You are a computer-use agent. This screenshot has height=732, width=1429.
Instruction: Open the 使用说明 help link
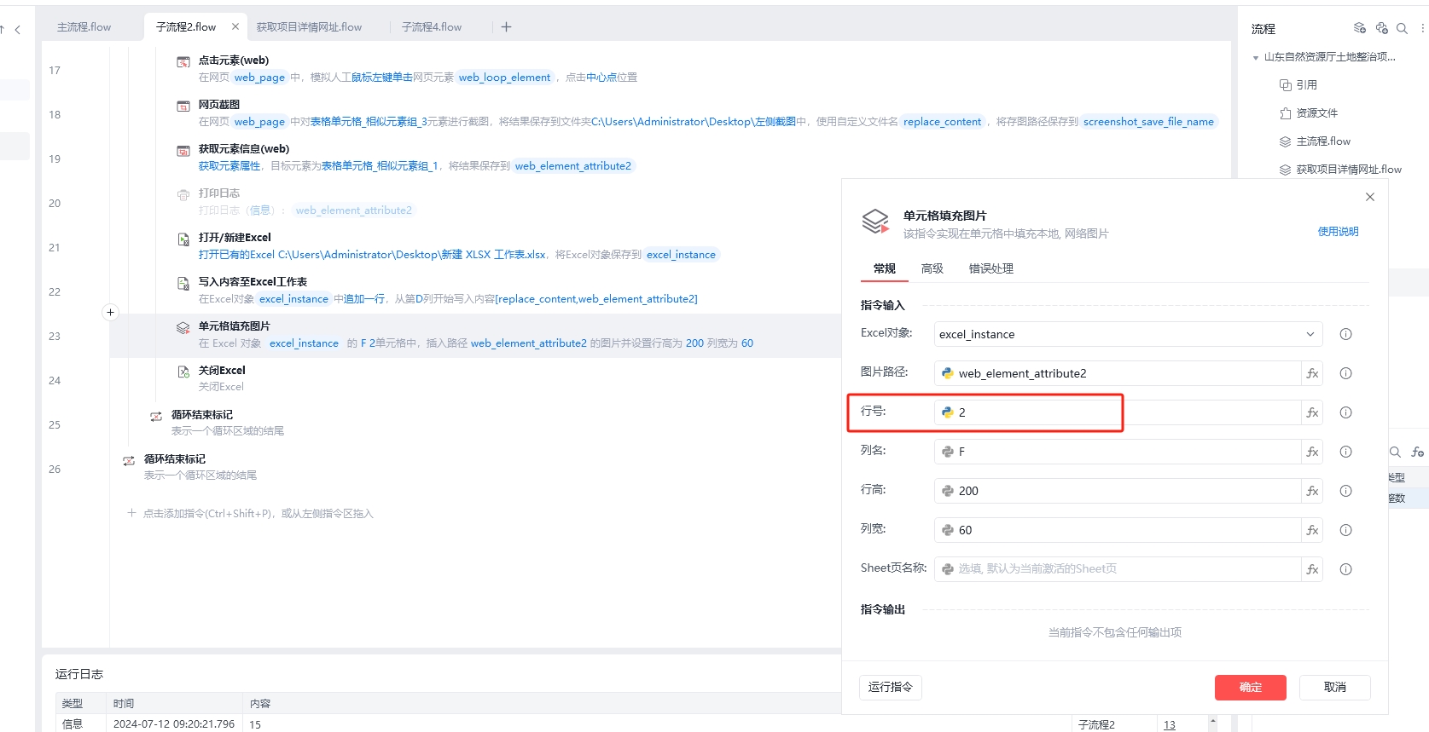tap(1338, 232)
